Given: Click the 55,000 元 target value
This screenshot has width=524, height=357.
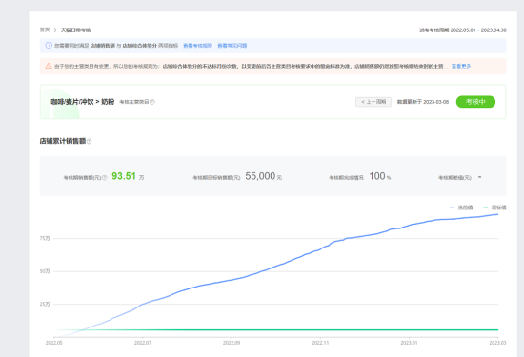Looking at the screenshot, I should tap(263, 176).
